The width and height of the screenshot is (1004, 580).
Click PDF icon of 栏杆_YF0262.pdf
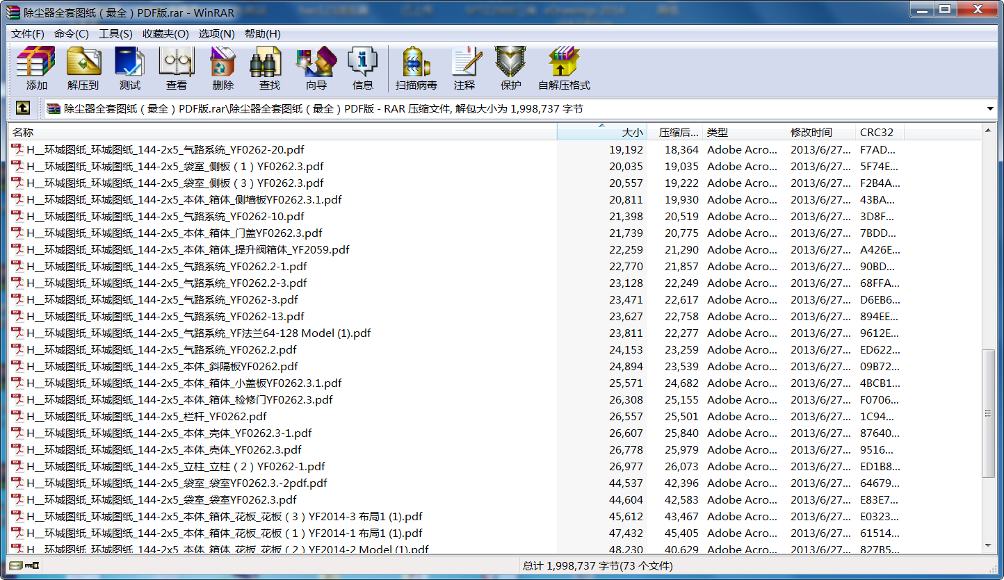tap(17, 416)
